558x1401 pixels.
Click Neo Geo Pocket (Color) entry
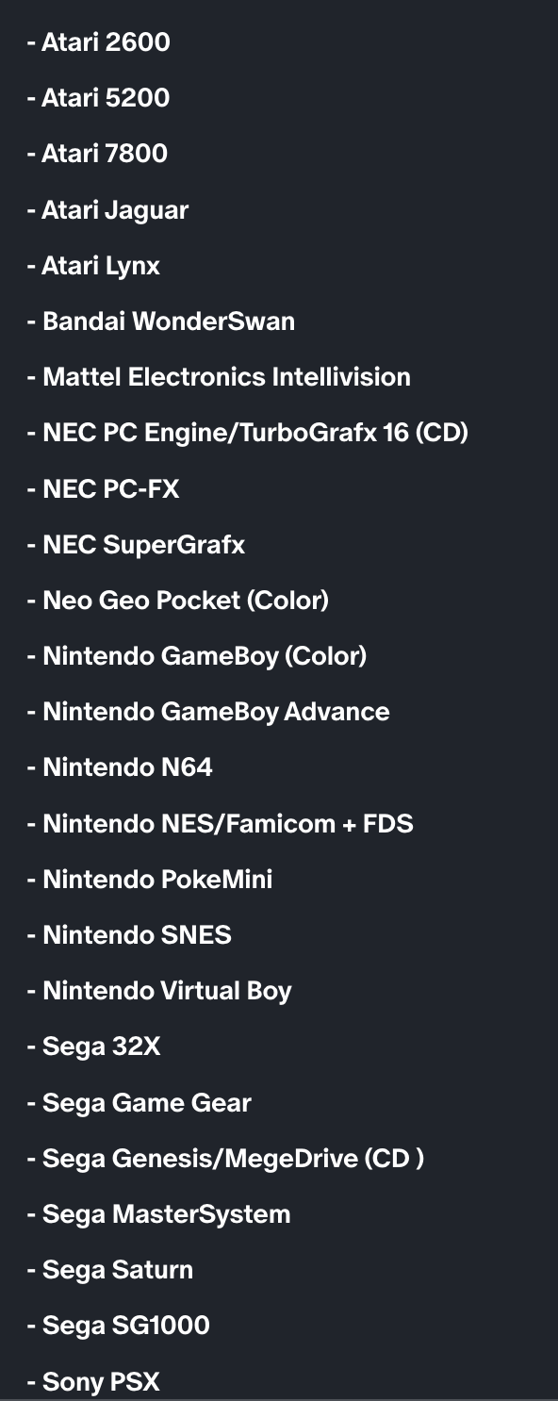[x=178, y=601]
